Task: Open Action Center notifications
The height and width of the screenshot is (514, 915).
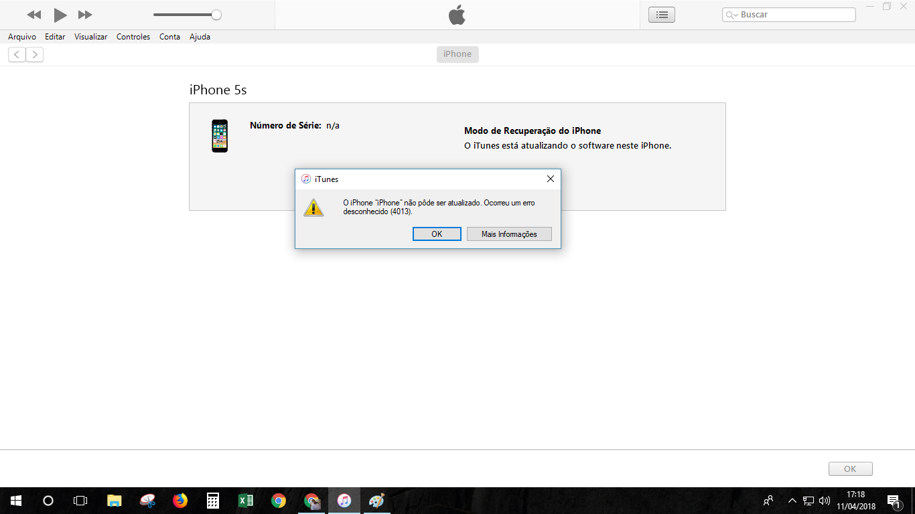Action: 894,500
